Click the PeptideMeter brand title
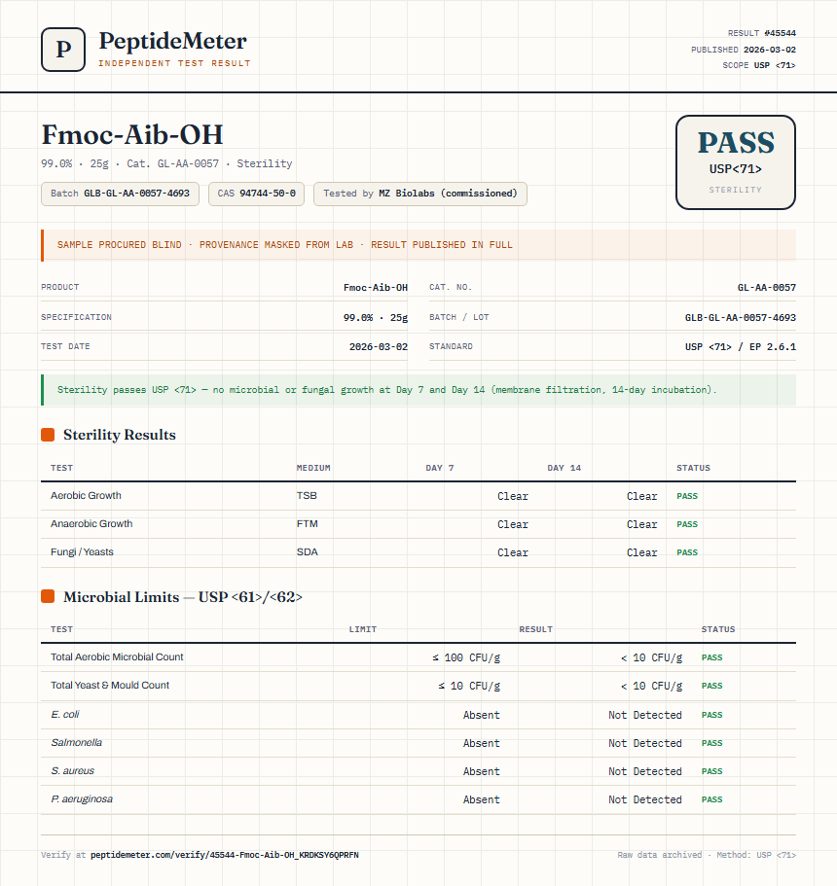 pyautogui.click(x=172, y=41)
